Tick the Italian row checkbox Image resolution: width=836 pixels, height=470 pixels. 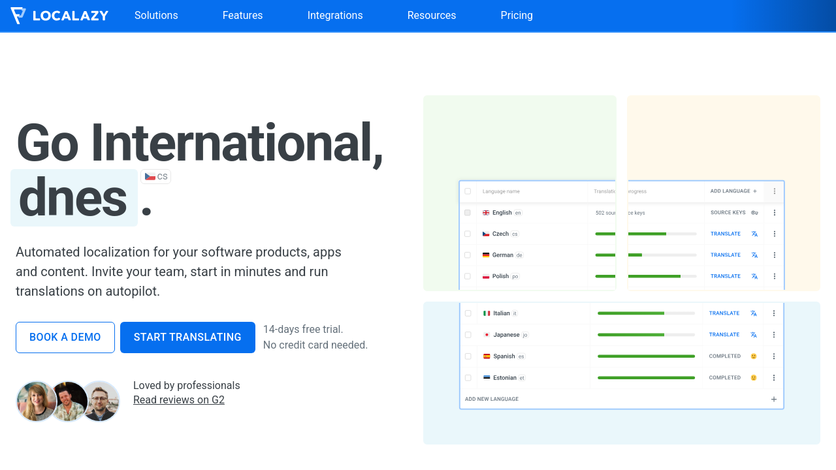click(x=468, y=313)
